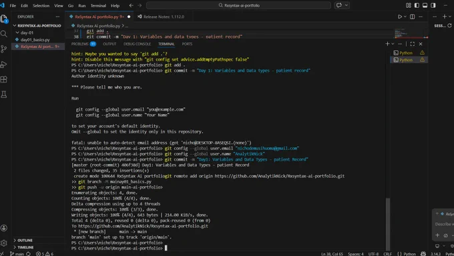Split the editor to the right
This screenshot has width=454, height=256.
point(413,17)
